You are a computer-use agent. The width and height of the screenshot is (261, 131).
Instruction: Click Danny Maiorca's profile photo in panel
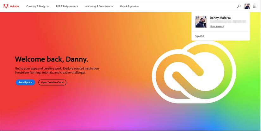point(201,21)
